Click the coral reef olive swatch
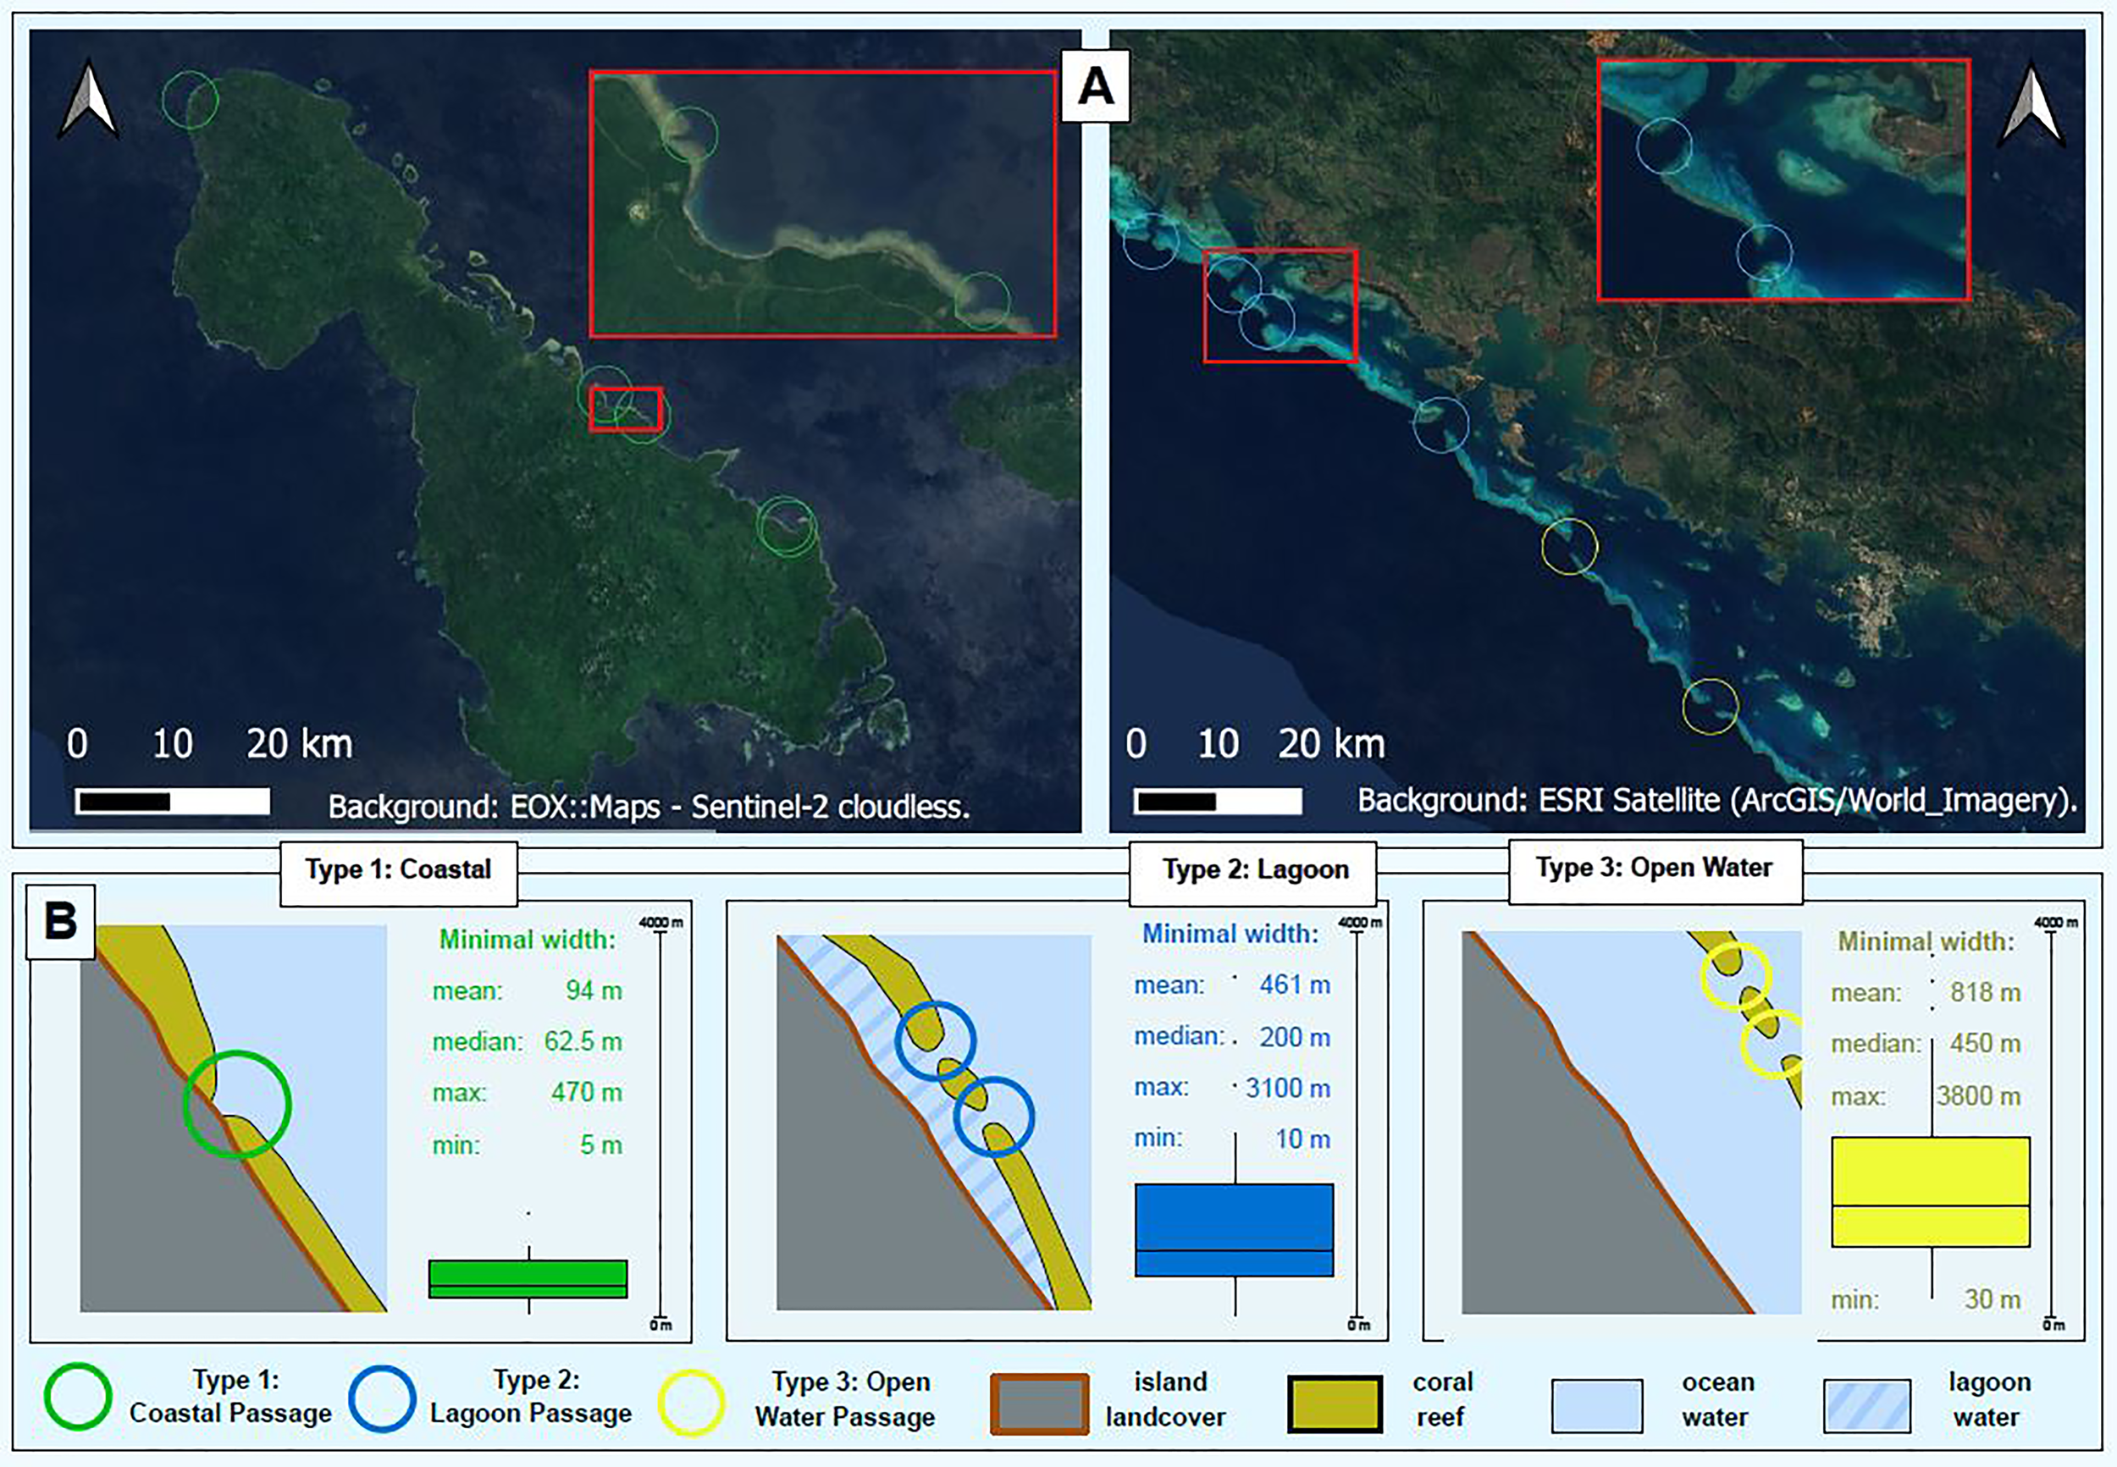Screen dimensions: 2117x1467 (1334, 1404)
